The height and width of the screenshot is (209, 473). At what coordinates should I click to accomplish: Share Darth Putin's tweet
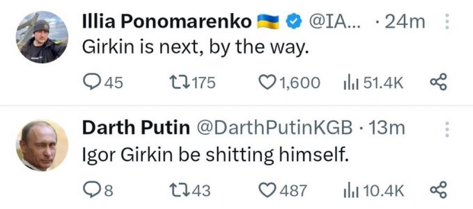click(438, 190)
